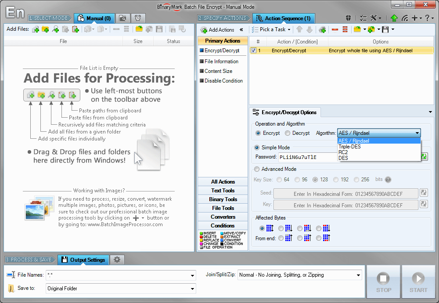Select the 'Add files individually' icon
Image resolution: width=439 pixels, height=303 pixels.
(x=35, y=29)
